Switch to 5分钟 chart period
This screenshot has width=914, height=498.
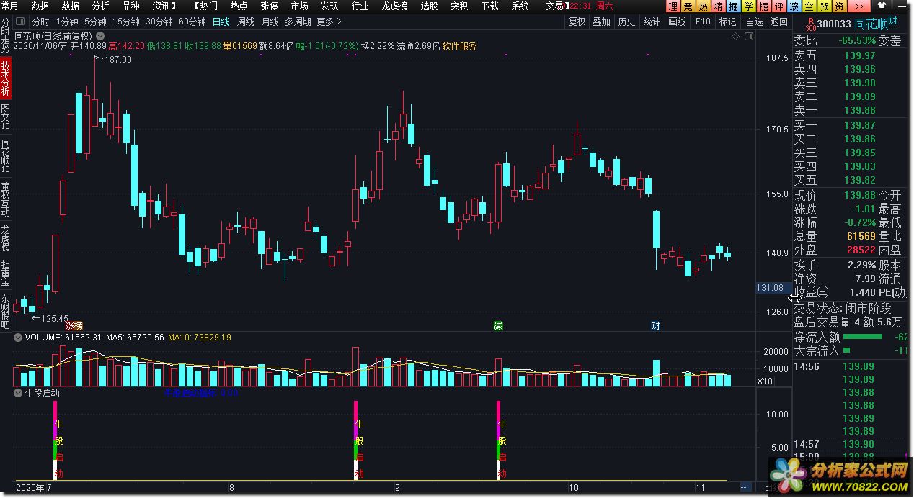(94, 22)
